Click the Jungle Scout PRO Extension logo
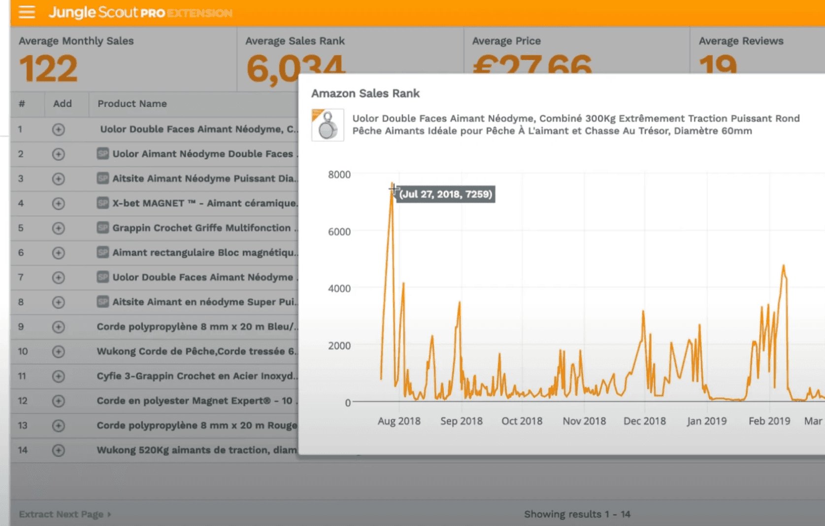This screenshot has height=526, width=825. tap(140, 12)
